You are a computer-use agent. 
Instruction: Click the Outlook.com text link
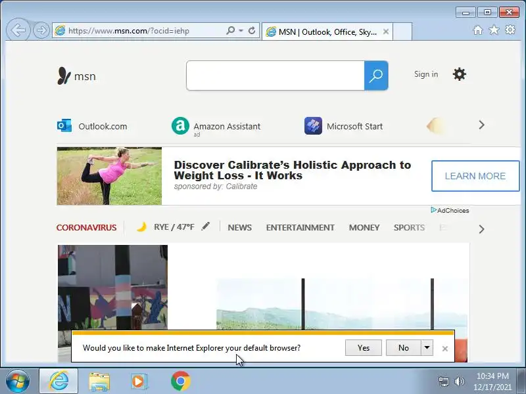pos(103,126)
